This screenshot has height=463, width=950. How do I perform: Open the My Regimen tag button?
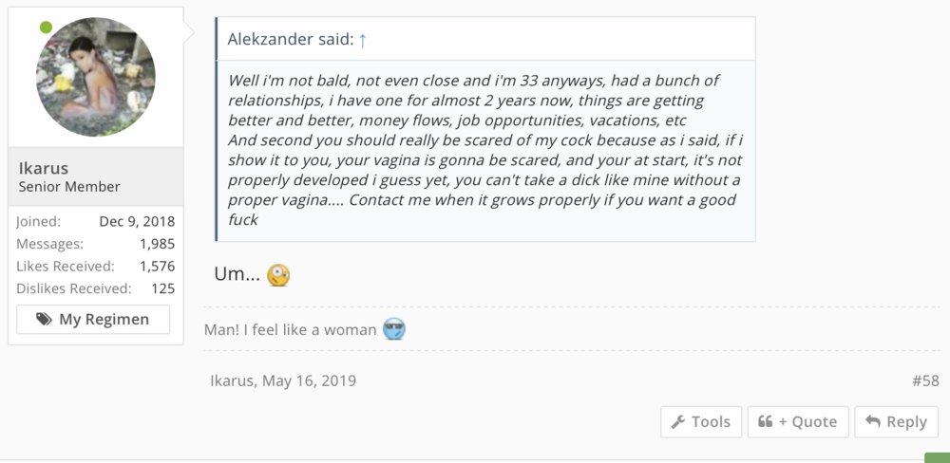[x=93, y=320]
